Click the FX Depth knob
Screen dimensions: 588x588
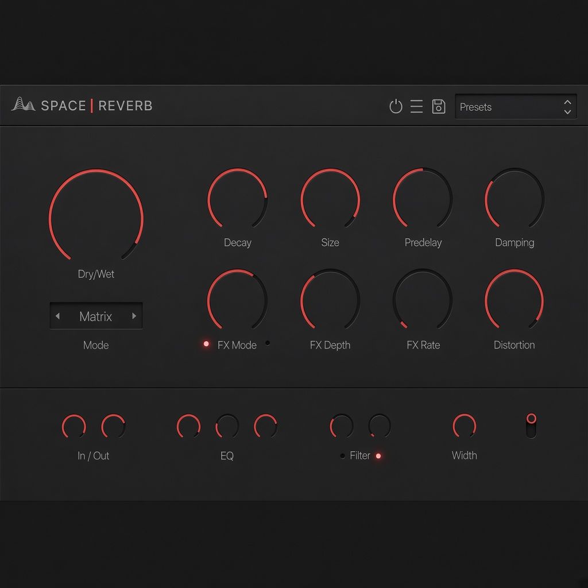click(x=330, y=300)
